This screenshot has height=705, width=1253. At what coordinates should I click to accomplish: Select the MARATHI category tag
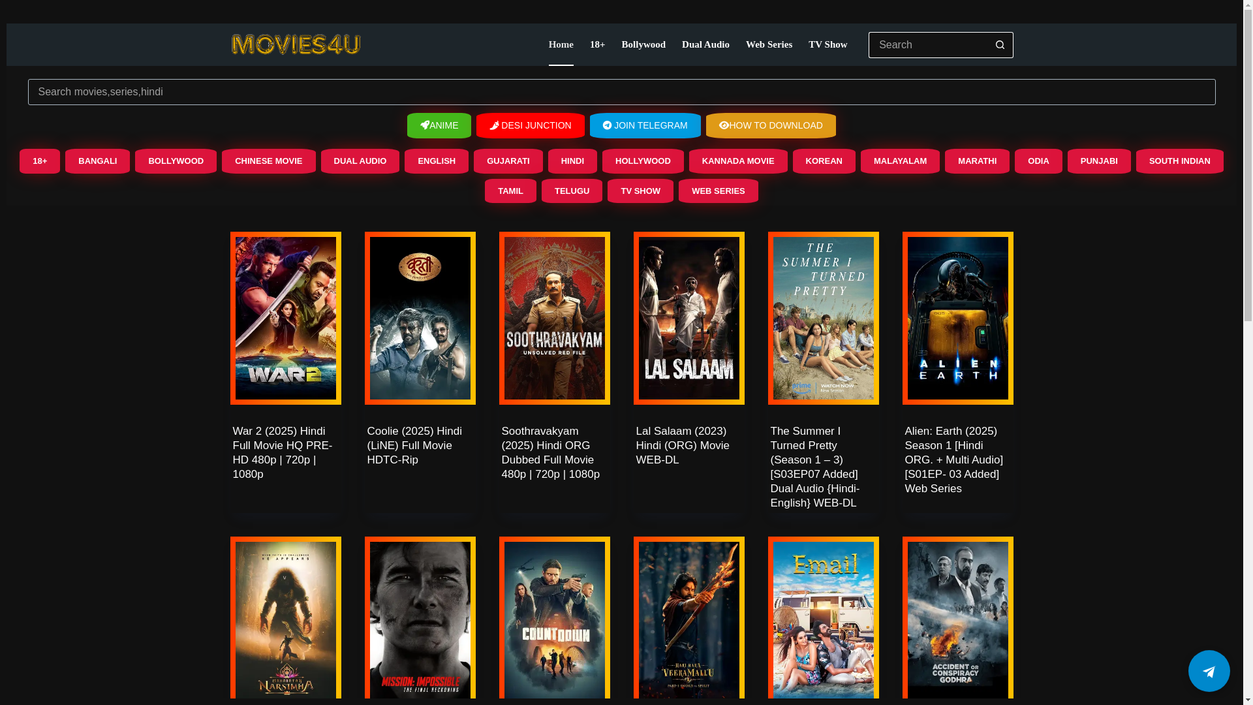[x=977, y=161]
